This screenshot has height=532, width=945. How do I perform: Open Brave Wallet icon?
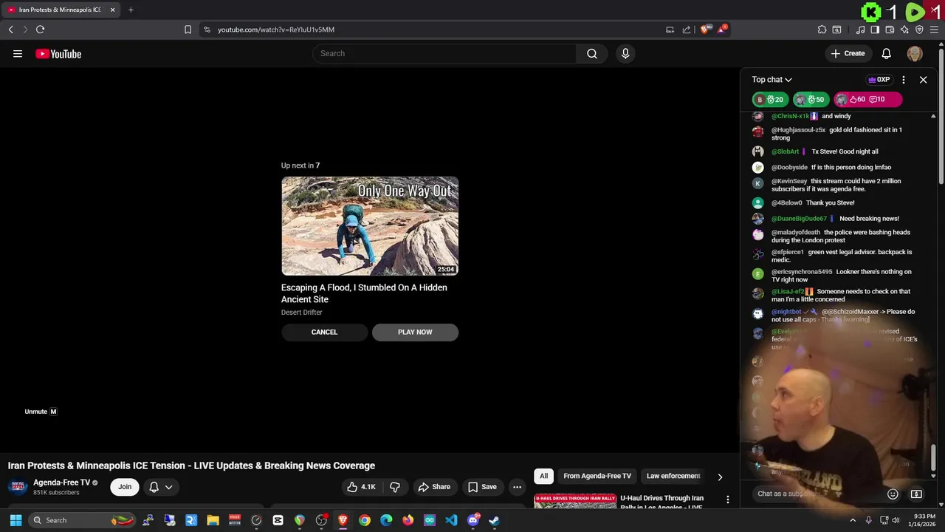[x=890, y=30]
